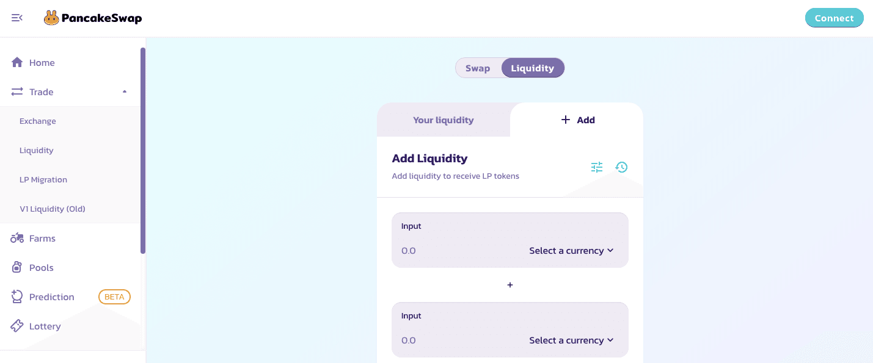The width and height of the screenshot is (873, 363).
Task: Click the Prediction crystal ball icon
Action: coord(17,297)
